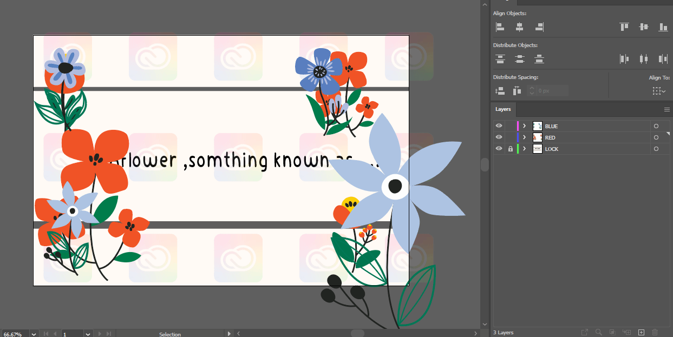Expand the RED layer chevron
The width and height of the screenshot is (673, 337).
524,137
